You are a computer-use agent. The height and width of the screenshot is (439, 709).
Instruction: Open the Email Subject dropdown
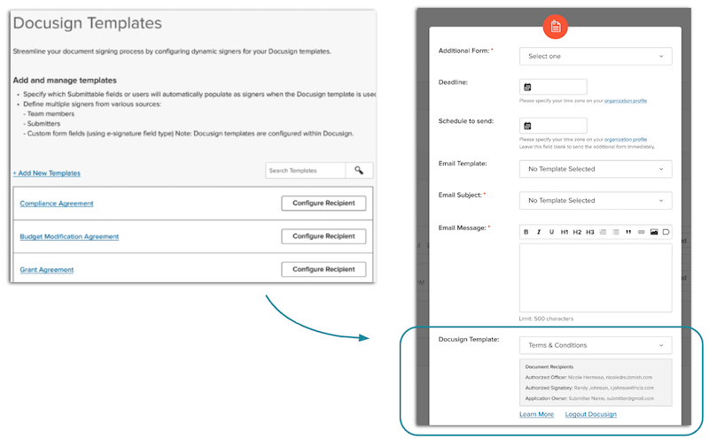pos(596,201)
